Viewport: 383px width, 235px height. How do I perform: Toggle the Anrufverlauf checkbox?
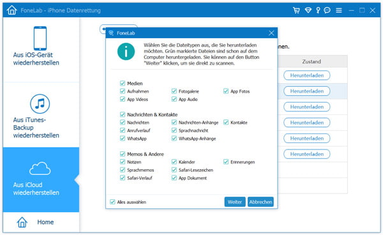coord(123,130)
